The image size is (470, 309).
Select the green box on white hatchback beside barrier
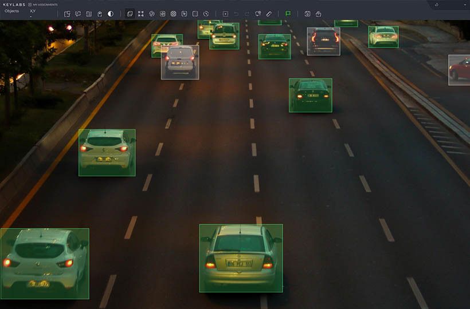pyautogui.click(x=107, y=153)
